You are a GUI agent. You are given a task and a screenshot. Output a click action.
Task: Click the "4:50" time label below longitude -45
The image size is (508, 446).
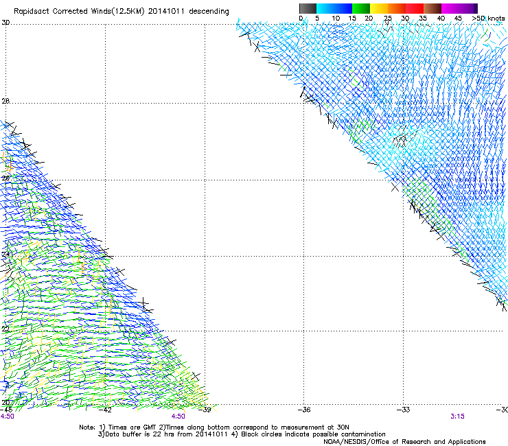(x=7, y=416)
